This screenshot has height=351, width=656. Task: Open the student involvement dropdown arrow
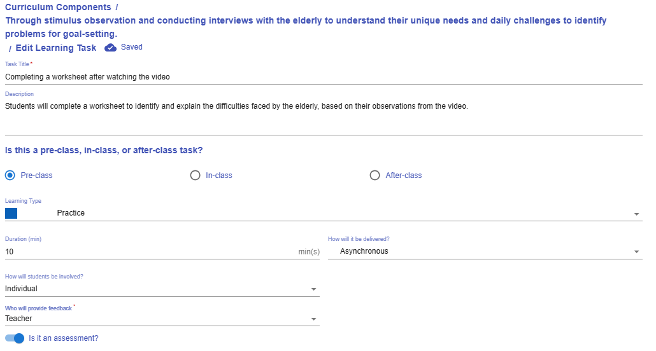coord(313,290)
